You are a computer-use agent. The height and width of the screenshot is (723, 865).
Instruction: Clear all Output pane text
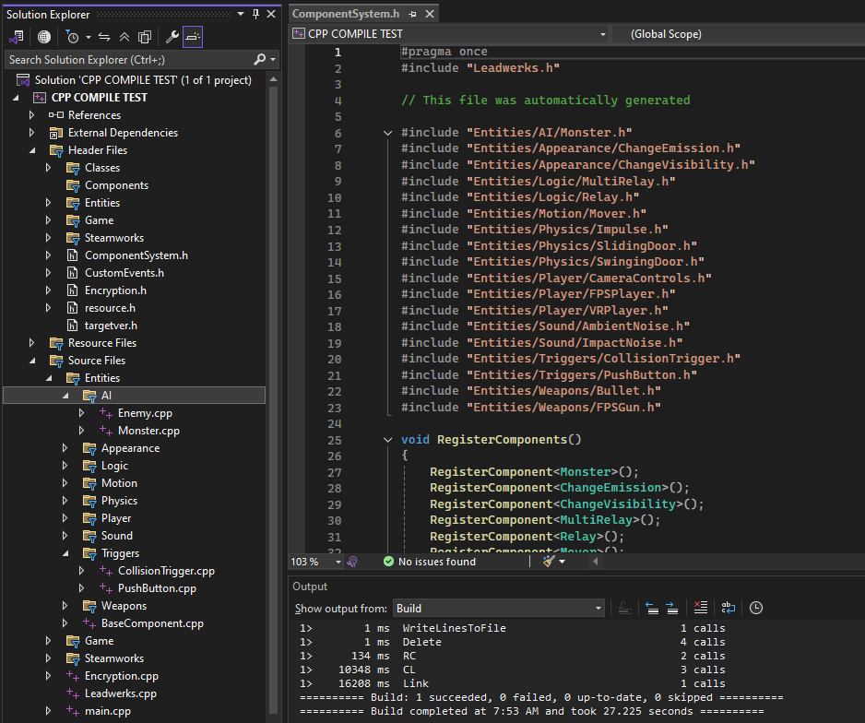(x=701, y=608)
